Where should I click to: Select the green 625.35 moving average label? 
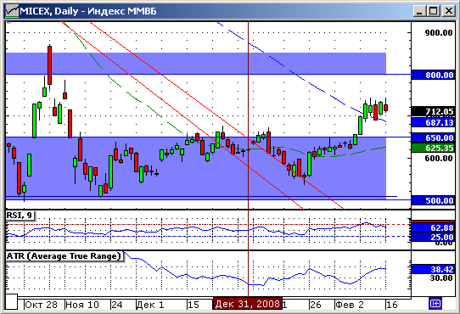coord(434,148)
